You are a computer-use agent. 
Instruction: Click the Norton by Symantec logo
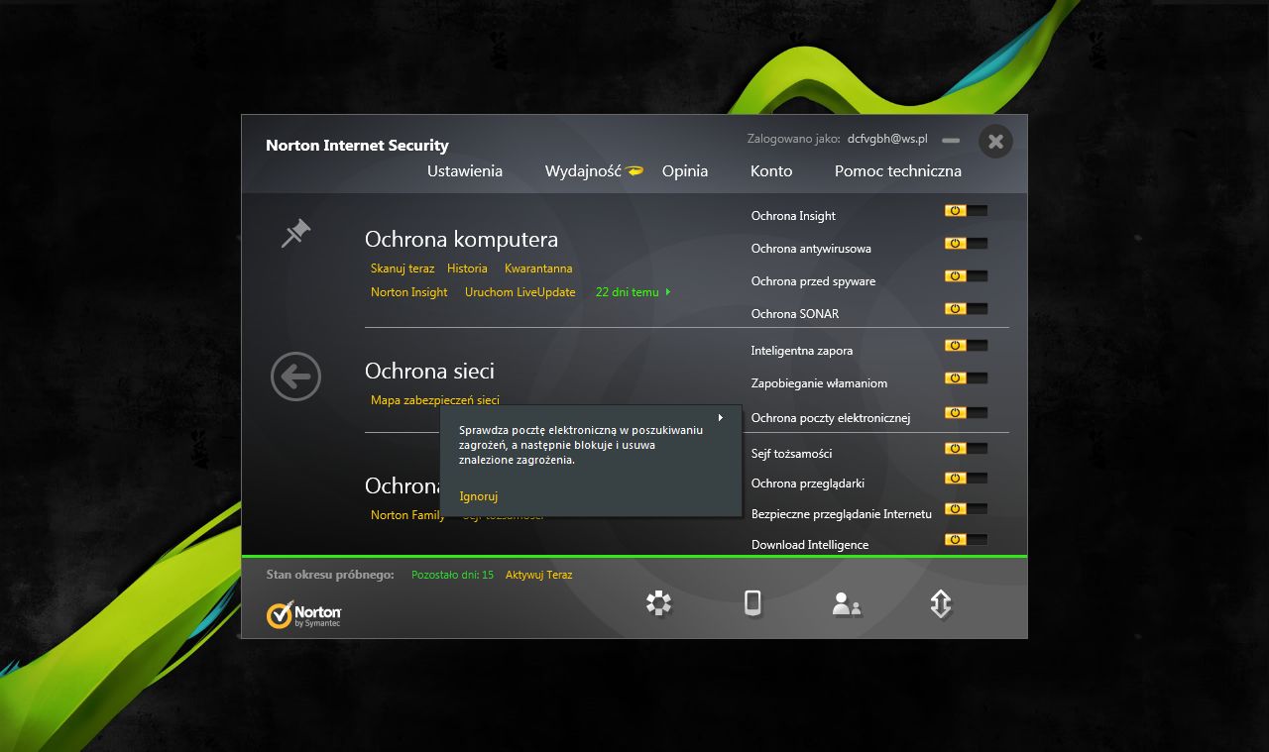coord(304,614)
